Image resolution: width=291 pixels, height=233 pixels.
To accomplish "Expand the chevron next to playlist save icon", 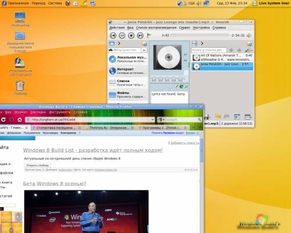I will point(202,43).
